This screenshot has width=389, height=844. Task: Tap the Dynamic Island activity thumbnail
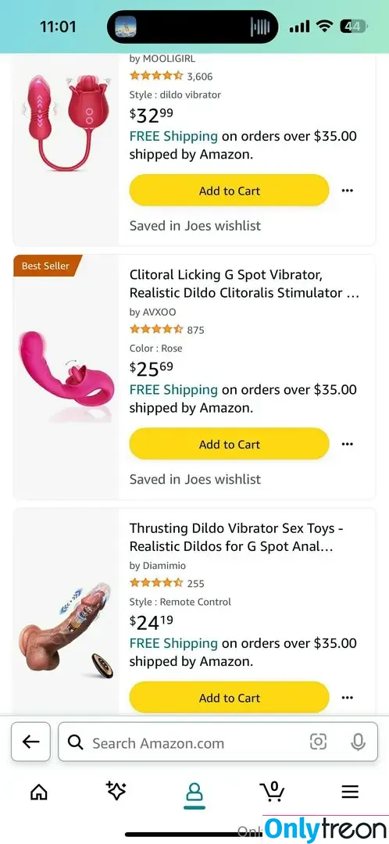click(125, 27)
